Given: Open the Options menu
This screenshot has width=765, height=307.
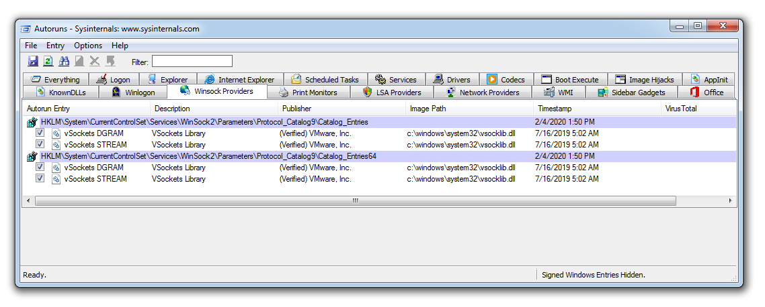Looking at the screenshot, I should (88, 46).
